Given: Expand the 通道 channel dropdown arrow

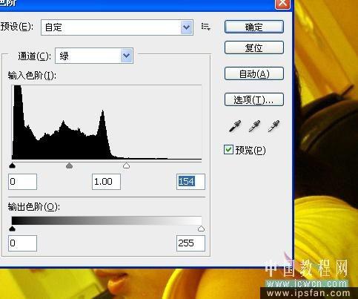Looking at the screenshot, I should point(127,56).
